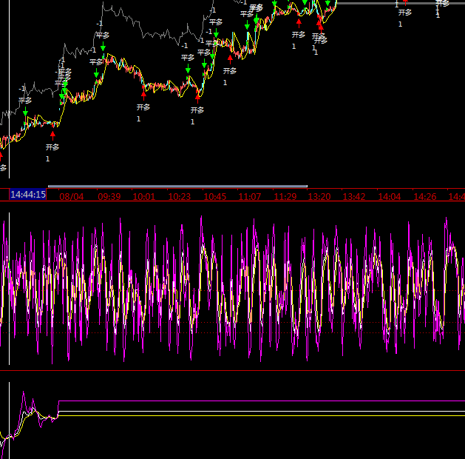
Task: Select the 11:07 time axis label
Action: pos(250,197)
